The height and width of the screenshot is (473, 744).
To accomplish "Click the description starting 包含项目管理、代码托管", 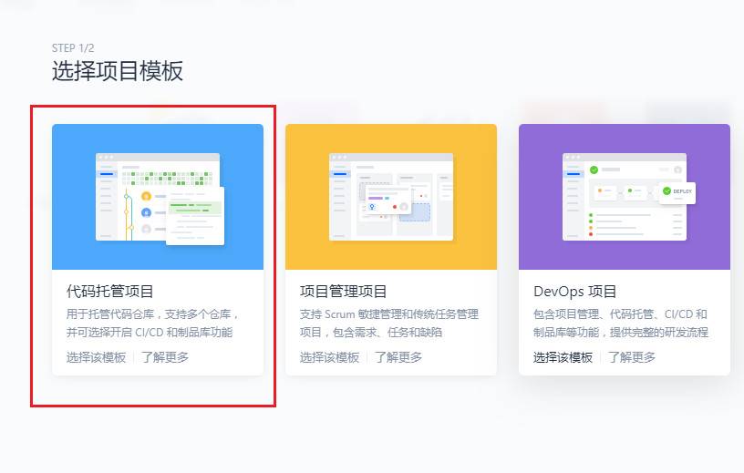I will 621,324.
